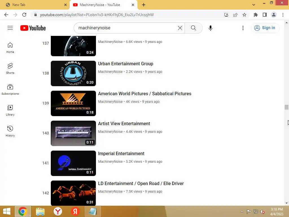Open MachineryNoise channel under Artist View Entertainment
The width and height of the screenshot is (289, 217).
tap(110, 132)
